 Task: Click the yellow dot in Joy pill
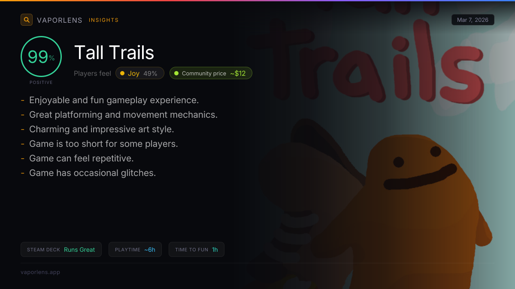point(122,73)
